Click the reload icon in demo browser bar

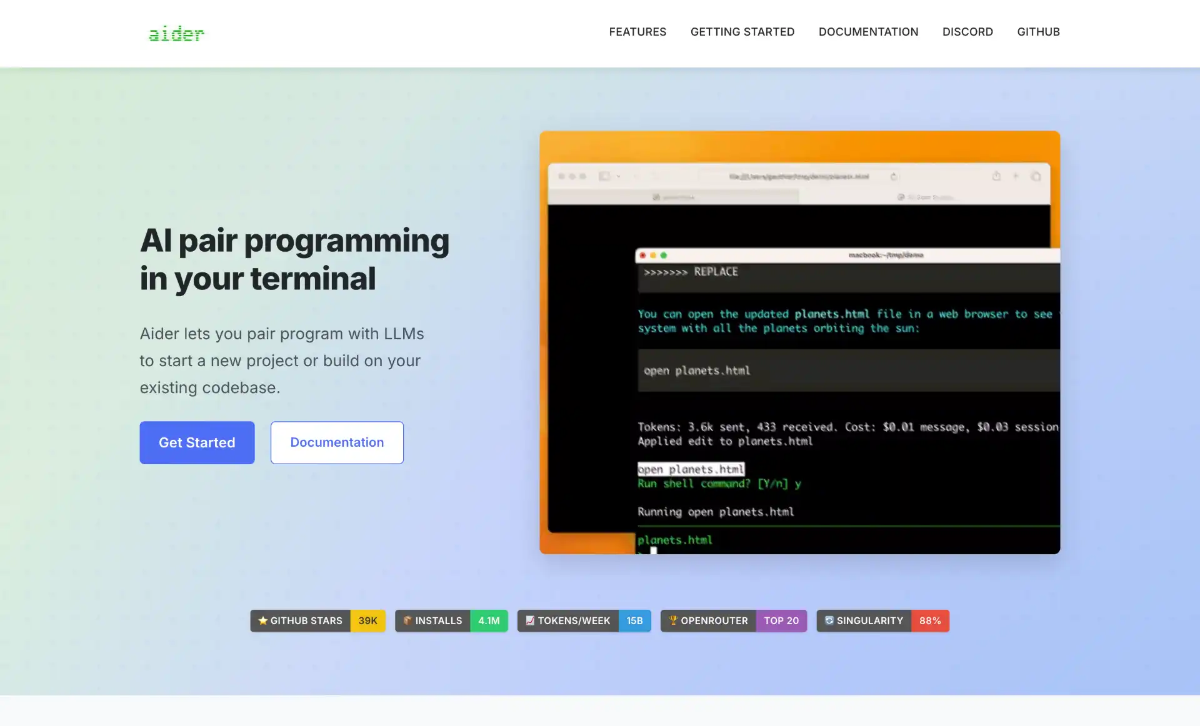894,176
